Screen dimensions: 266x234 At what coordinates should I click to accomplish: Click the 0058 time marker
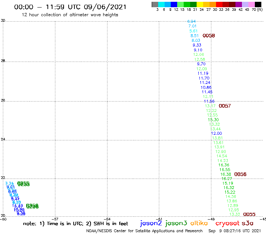(208, 36)
